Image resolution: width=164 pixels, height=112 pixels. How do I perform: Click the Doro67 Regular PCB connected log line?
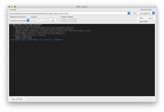pos(36,40)
